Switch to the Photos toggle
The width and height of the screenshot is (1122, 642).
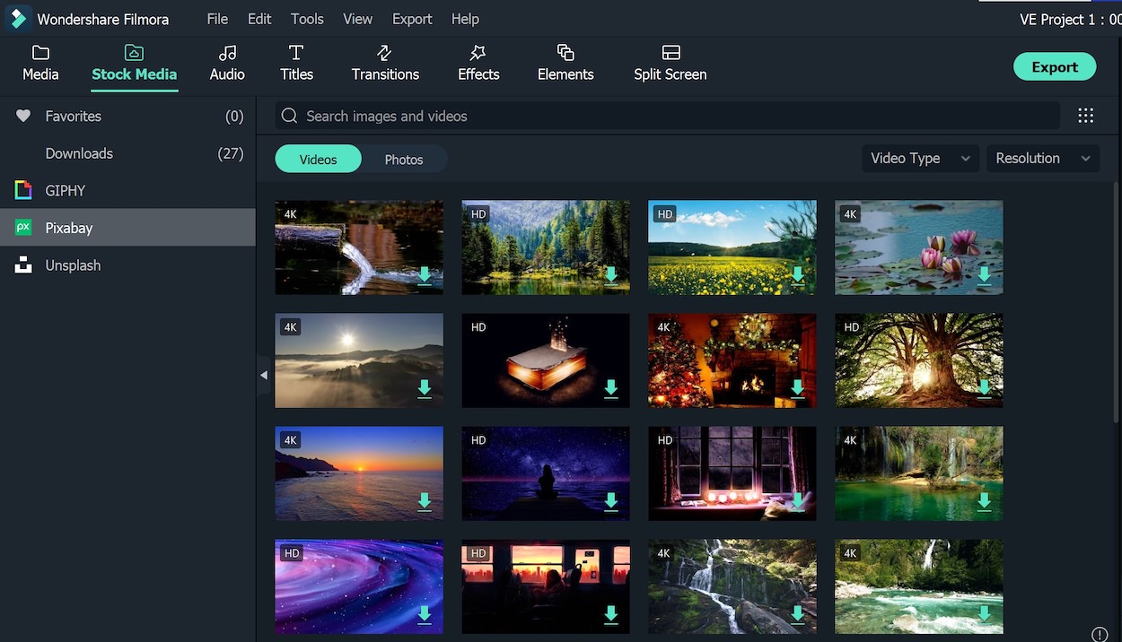point(404,160)
